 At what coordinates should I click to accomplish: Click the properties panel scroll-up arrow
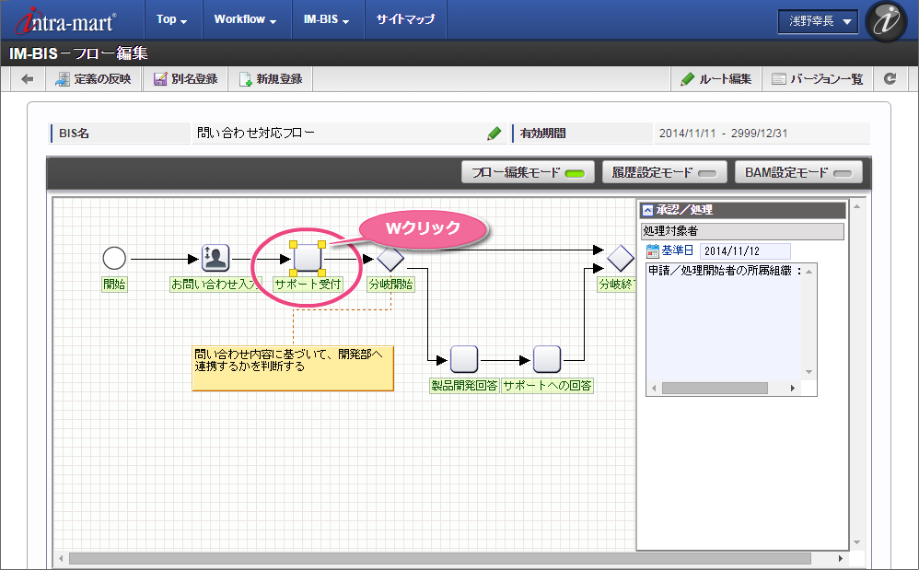pyautogui.click(x=857, y=206)
